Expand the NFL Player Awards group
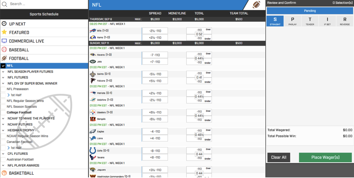Viewport: 354px width, 178px height. tap(3, 165)
